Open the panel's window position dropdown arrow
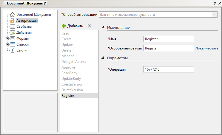This screenshot has height=135, width=222. point(215,3)
